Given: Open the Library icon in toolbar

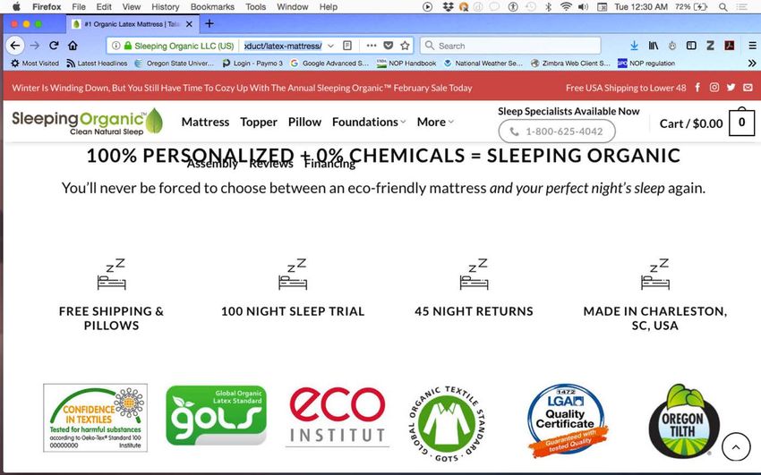Looking at the screenshot, I should click(x=654, y=46).
